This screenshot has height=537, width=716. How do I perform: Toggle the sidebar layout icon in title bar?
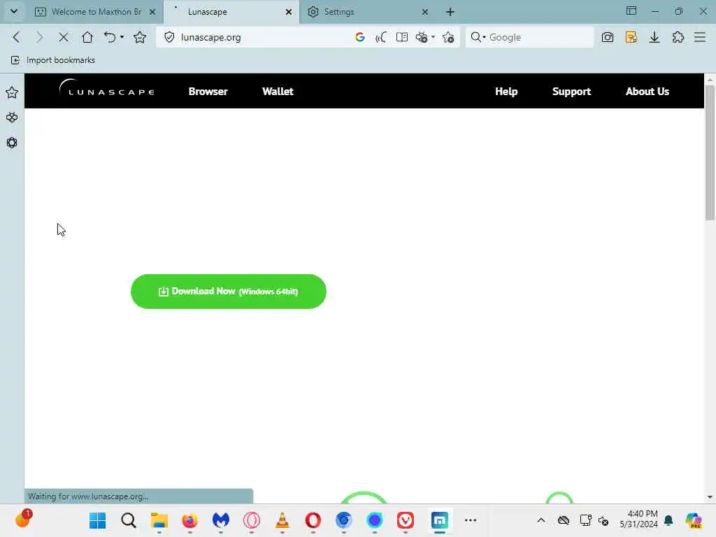pos(631,11)
